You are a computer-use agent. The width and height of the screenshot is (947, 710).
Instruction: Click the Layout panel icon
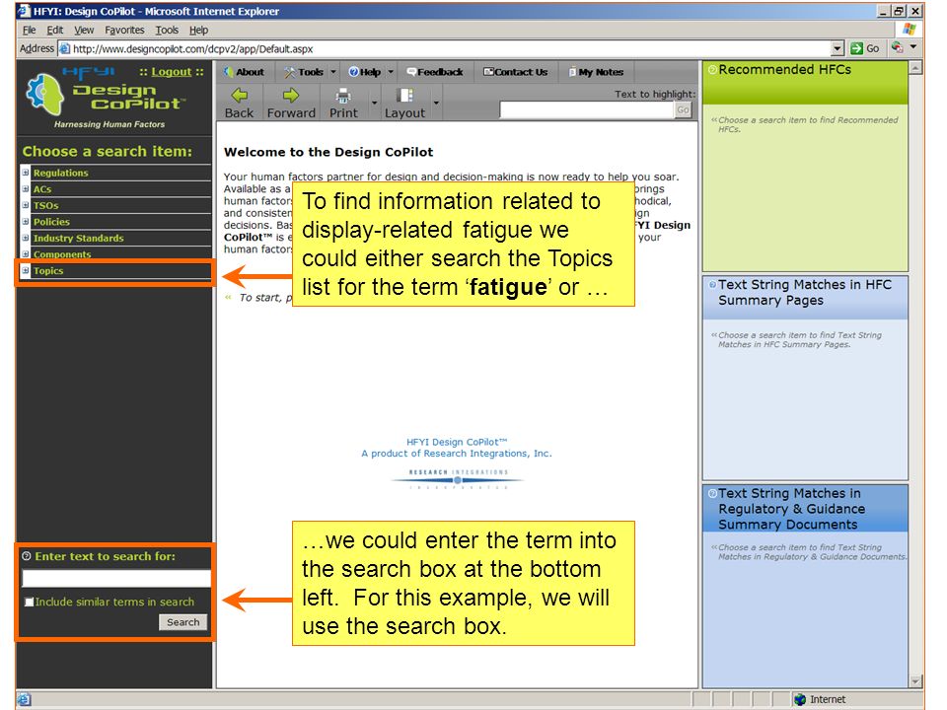pyautogui.click(x=404, y=96)
